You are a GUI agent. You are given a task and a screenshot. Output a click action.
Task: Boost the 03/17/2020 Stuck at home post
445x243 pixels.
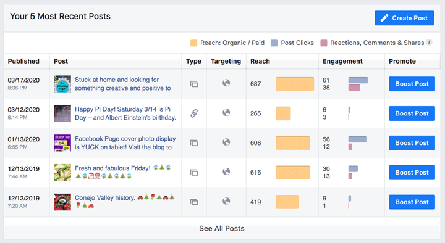pyautogui.click(x=412, y=84)
